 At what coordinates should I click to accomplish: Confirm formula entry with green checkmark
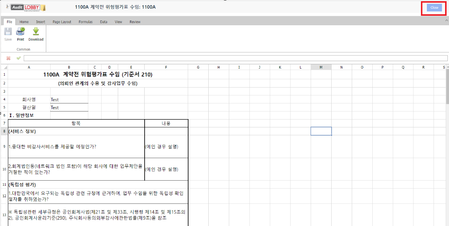(x=19, y=58)
